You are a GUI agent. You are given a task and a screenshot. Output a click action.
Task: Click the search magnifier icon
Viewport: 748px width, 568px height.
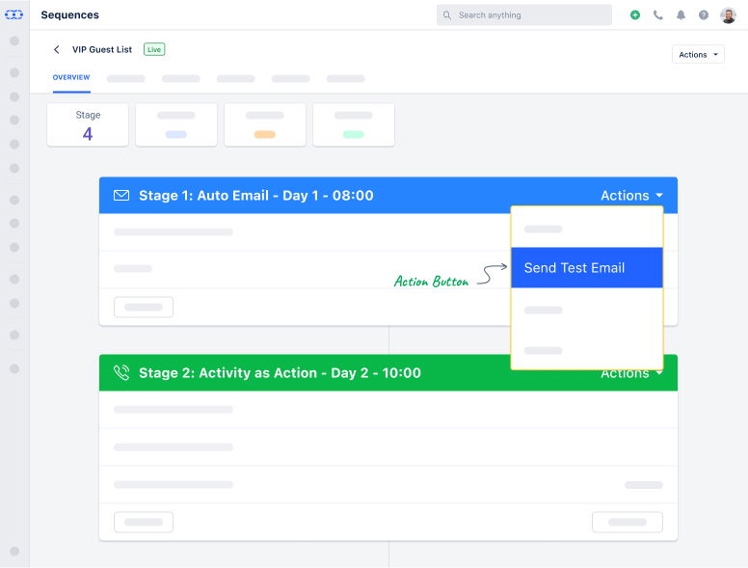pos(447,15)
